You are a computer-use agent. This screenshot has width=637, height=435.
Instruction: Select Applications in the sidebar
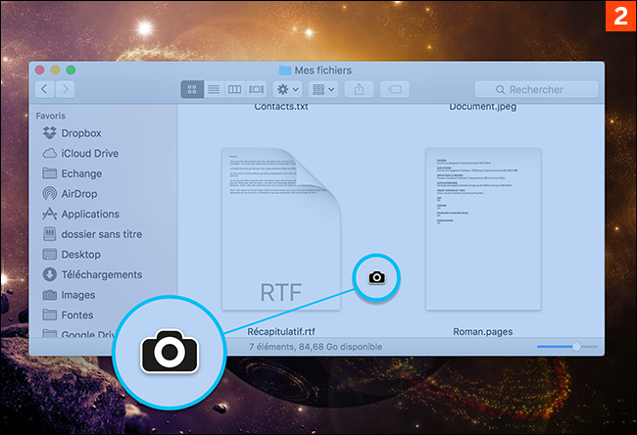coord(90,214)
